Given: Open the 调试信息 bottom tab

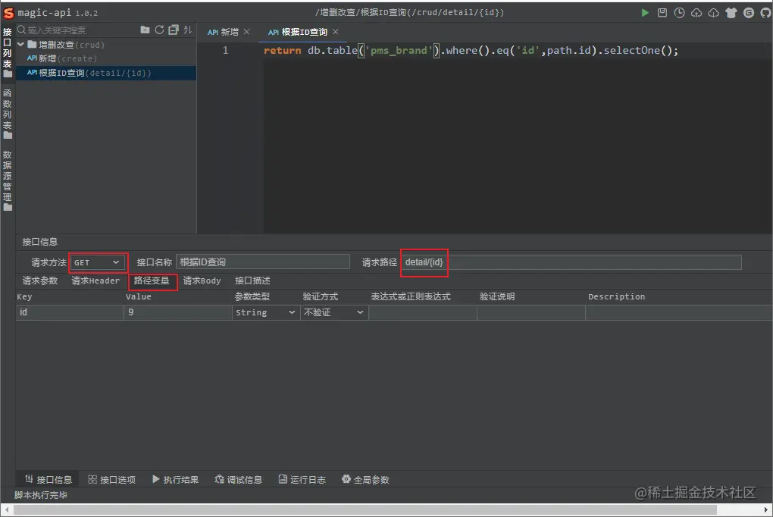Looking at the screenshot, I should point(239,480).
